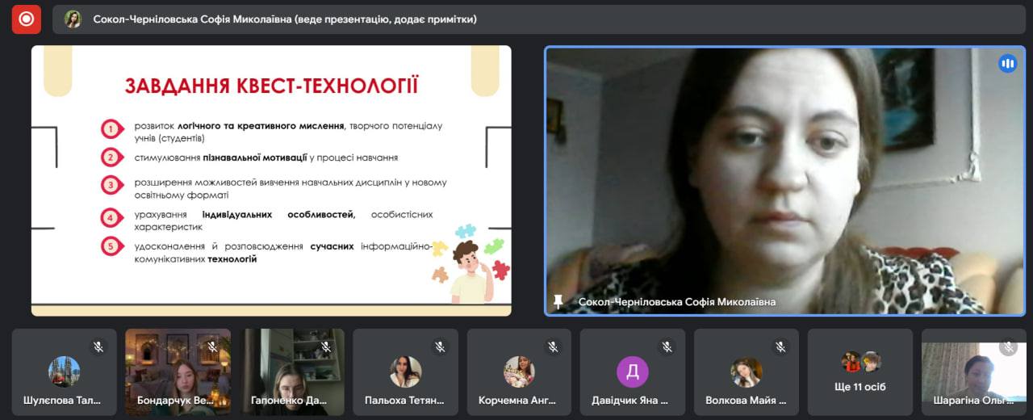Select the Шулєпова Тал... participant tile
The height and width of the screenshot is (420, 1033).
click(64, 372)
